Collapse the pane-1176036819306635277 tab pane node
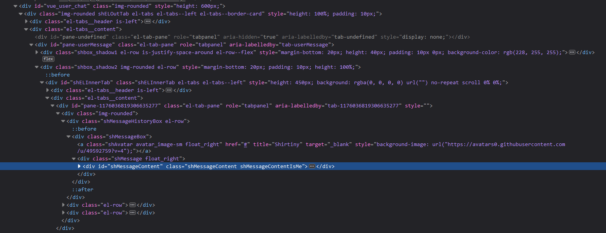The width and height of the screenshot is (606, 233). [x=53, y=106]
